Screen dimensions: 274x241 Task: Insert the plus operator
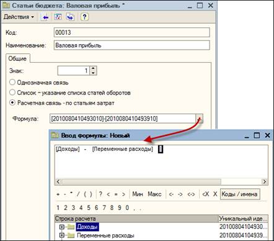pos(58,194)
